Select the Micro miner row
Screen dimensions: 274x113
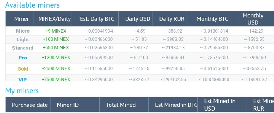coord(140,31)
